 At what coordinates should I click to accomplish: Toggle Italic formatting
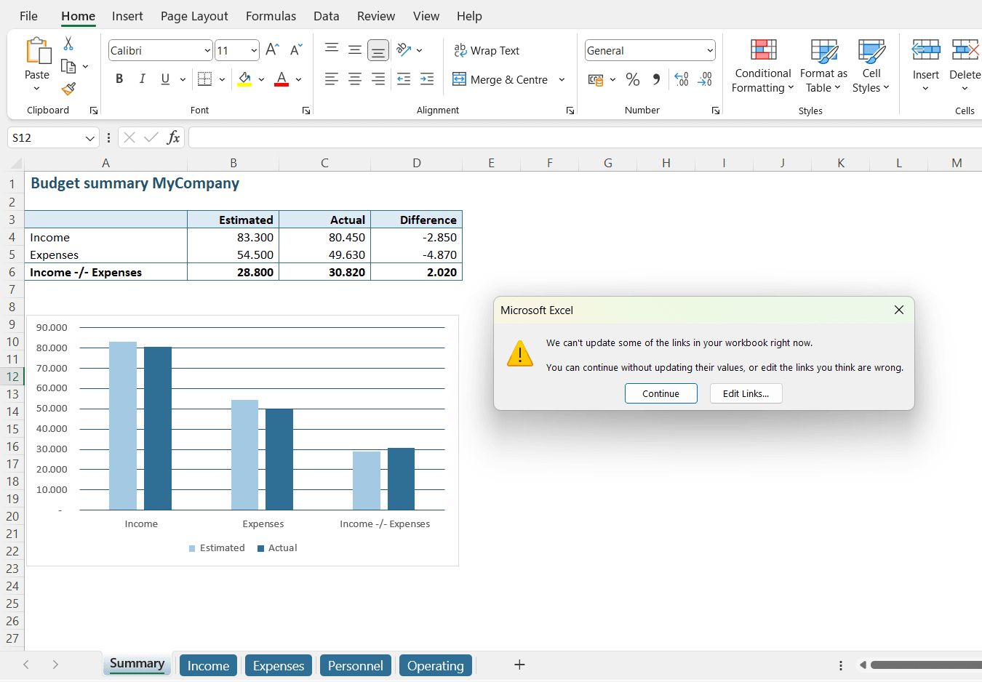[143, 79]
